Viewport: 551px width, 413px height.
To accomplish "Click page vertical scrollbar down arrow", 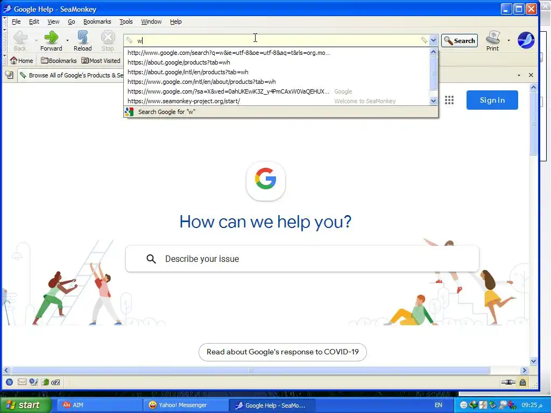I will (533, 361).
